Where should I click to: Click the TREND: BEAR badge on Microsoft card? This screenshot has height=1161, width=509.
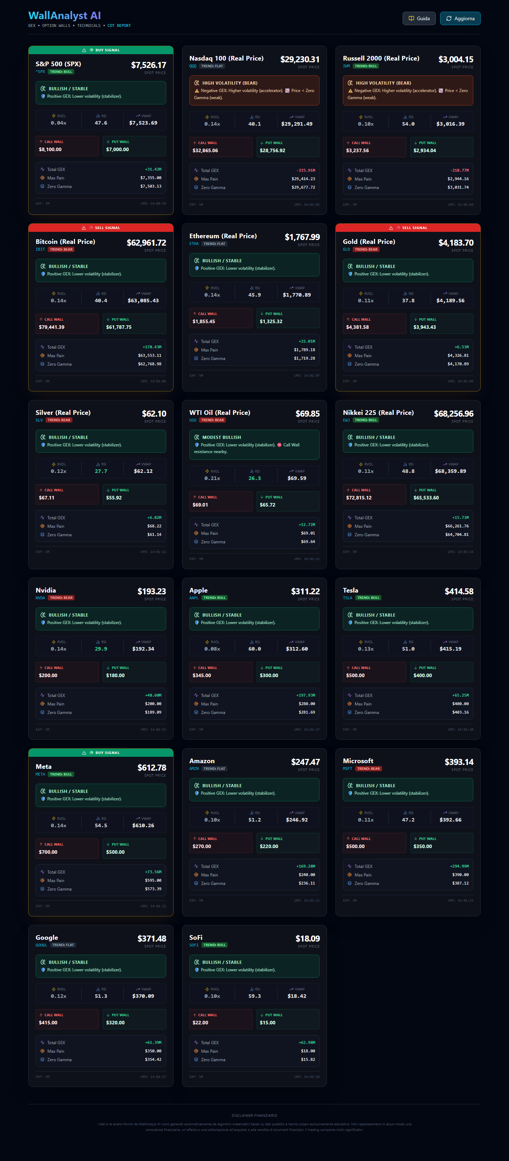pyautogui.click(x=369, y=769)
